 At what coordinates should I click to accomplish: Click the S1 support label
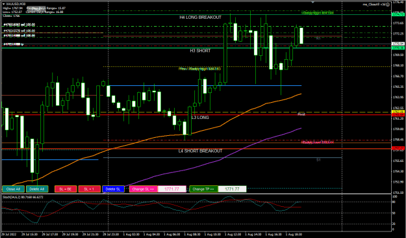click(318, 160)
